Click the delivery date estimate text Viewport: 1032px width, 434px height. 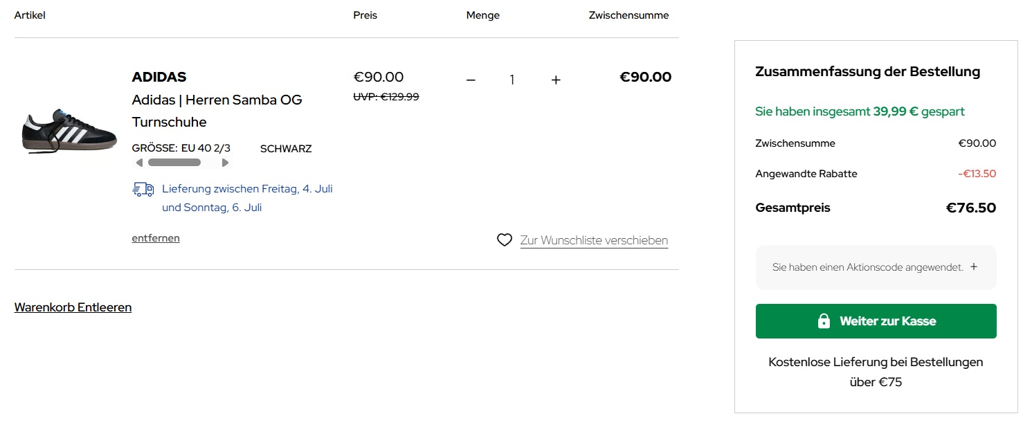coord(247,198)
